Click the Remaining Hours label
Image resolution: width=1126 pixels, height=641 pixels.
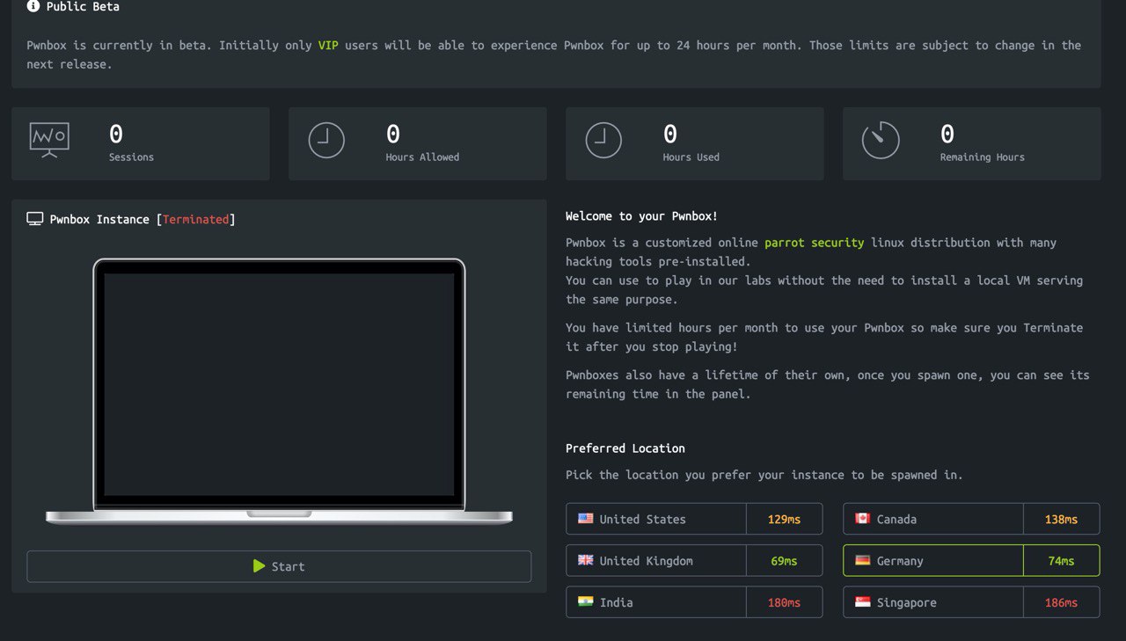coord(982,157)
